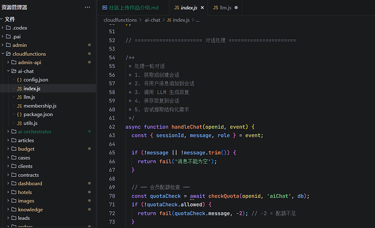Click the modified dot beside admin folder

coord(89,45)
